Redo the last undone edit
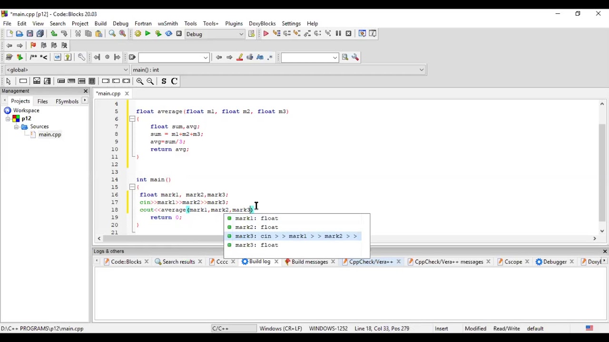This screenshot has height=342, width=609. [x=64, y=34]
